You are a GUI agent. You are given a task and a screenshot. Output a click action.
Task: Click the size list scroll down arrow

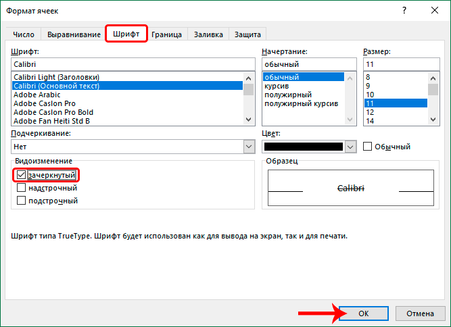pyautogui.click(x=433, y=120)
